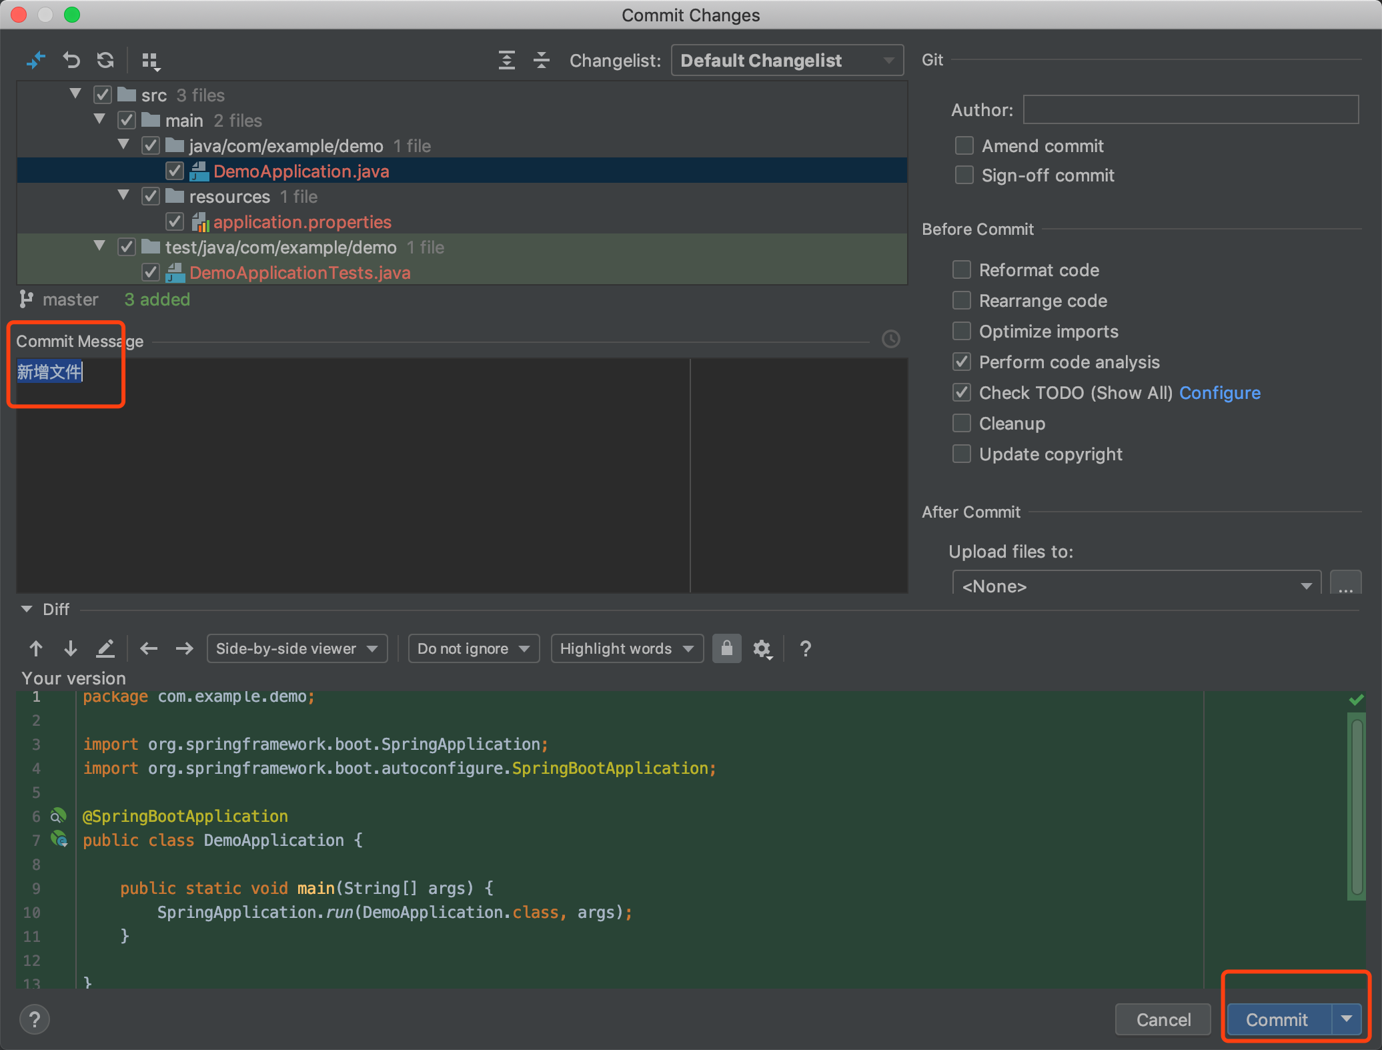This screenshot has height=1050, width=1382.
Task: Uncheck DemoApplicationTests.java from commit
Action: (150, 272)
